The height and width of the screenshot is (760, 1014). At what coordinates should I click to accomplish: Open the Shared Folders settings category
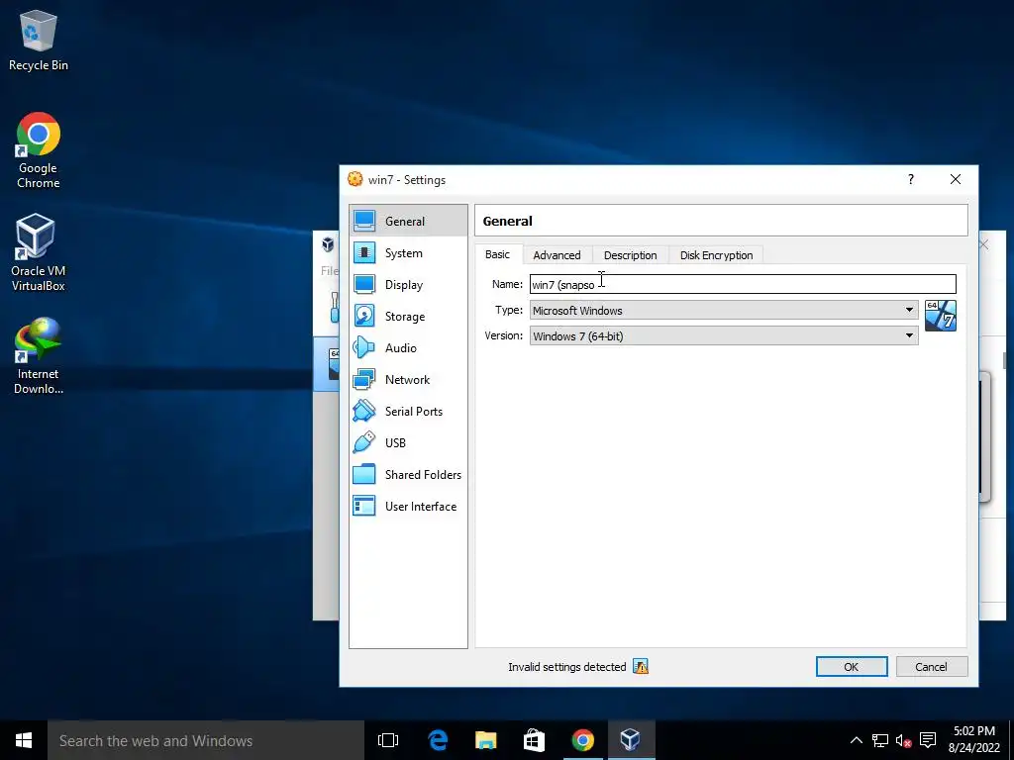(x=408, y=474)
